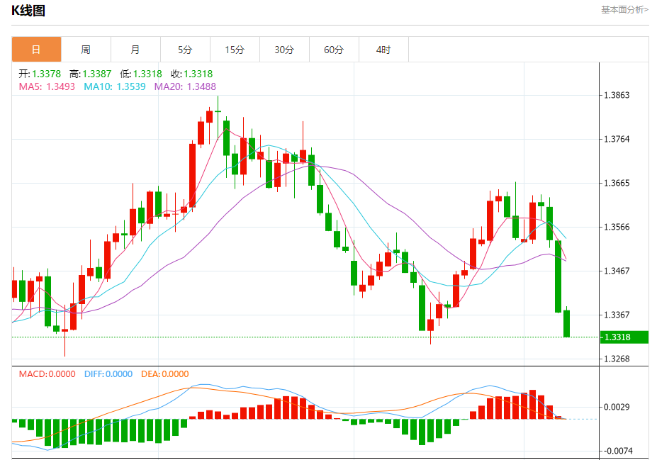The width and height of the screenshot is (657, 460).
Task: Click the 0.0029 MACD axis label
Action: (x=617, y=407)
